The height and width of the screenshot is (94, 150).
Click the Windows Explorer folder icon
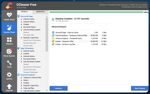(53, 38)
